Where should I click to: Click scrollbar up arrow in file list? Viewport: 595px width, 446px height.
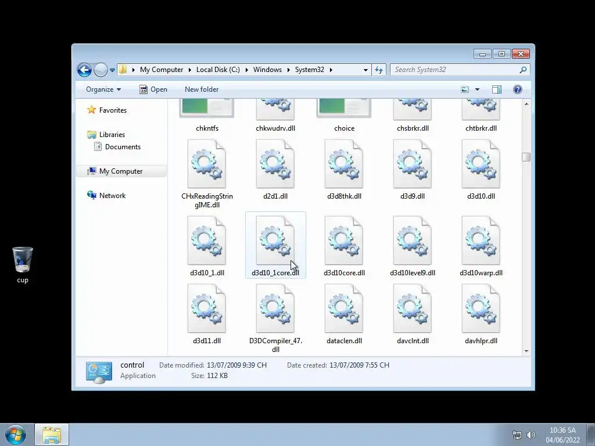coord(526,104)
